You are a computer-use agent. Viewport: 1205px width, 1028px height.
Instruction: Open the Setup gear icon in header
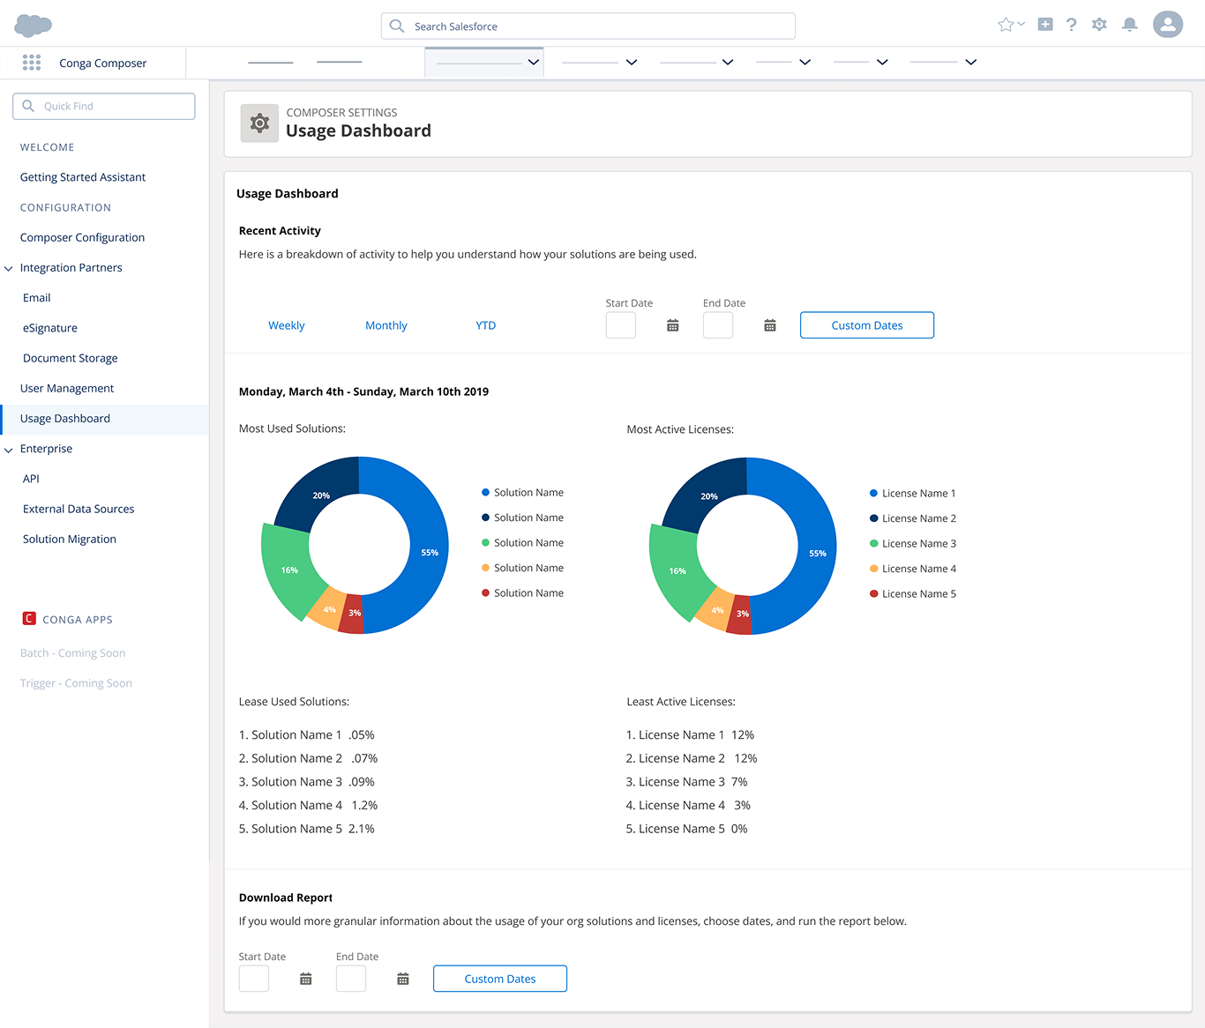click(1099, 25)
